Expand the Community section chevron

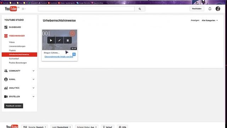click(33, 71)
